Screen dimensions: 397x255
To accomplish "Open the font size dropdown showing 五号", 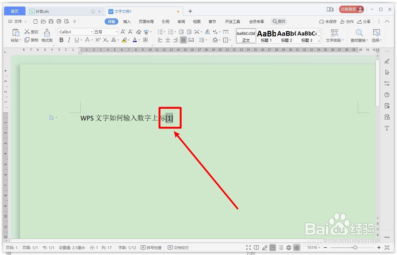I will click(x=104, y=31).
